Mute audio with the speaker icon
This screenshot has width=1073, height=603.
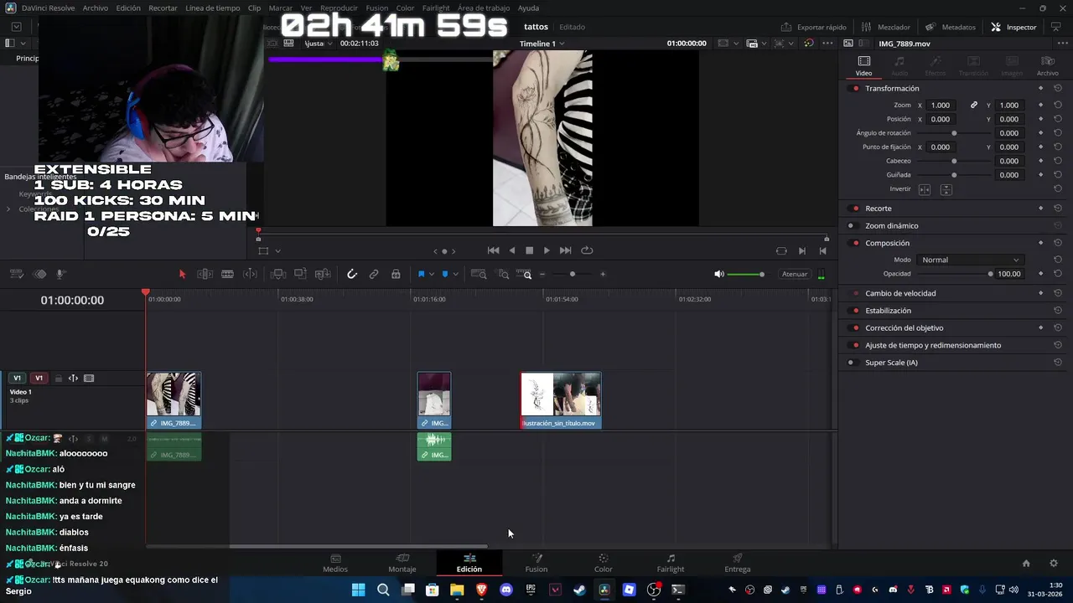[x=718, y=274]
